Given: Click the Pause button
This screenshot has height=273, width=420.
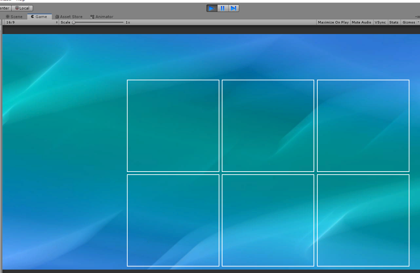Looking at the screenshot, I should coord(223,8).
